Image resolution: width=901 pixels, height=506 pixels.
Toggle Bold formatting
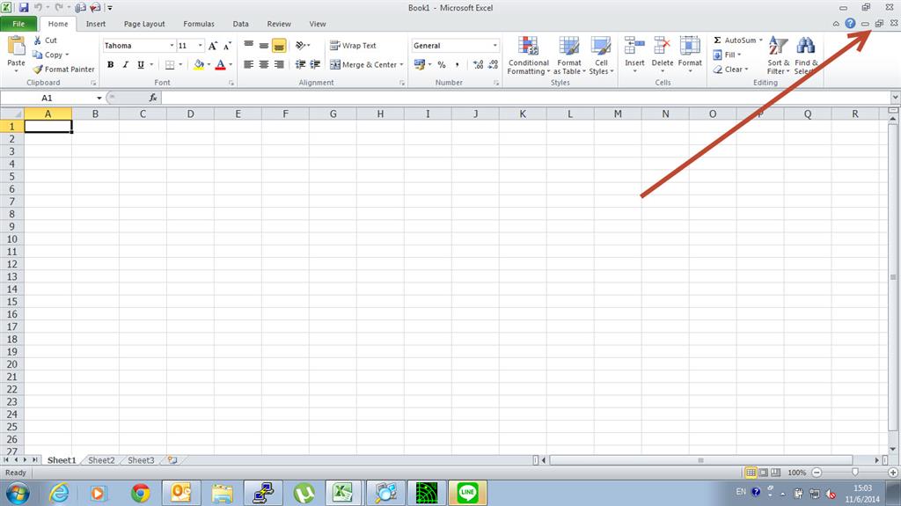coord(110,64)
